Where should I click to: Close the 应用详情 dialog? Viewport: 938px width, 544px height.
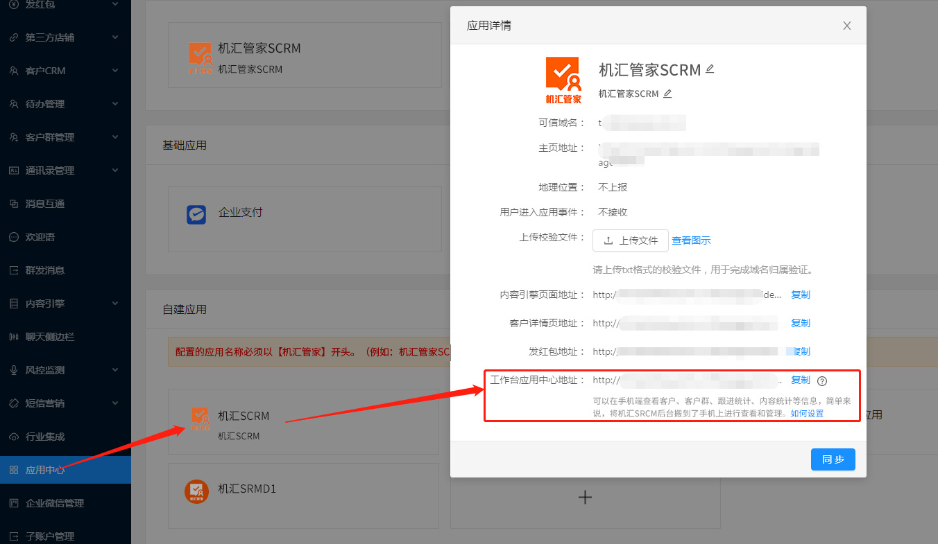point(847,26)
